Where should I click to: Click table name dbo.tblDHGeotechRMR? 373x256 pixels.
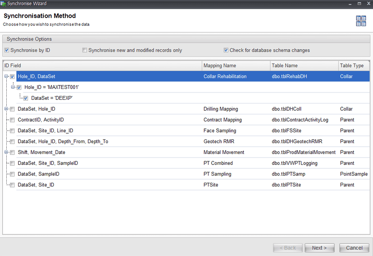click(297, 142)
